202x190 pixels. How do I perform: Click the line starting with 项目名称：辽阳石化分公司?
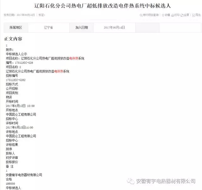(x=45, y=58)
